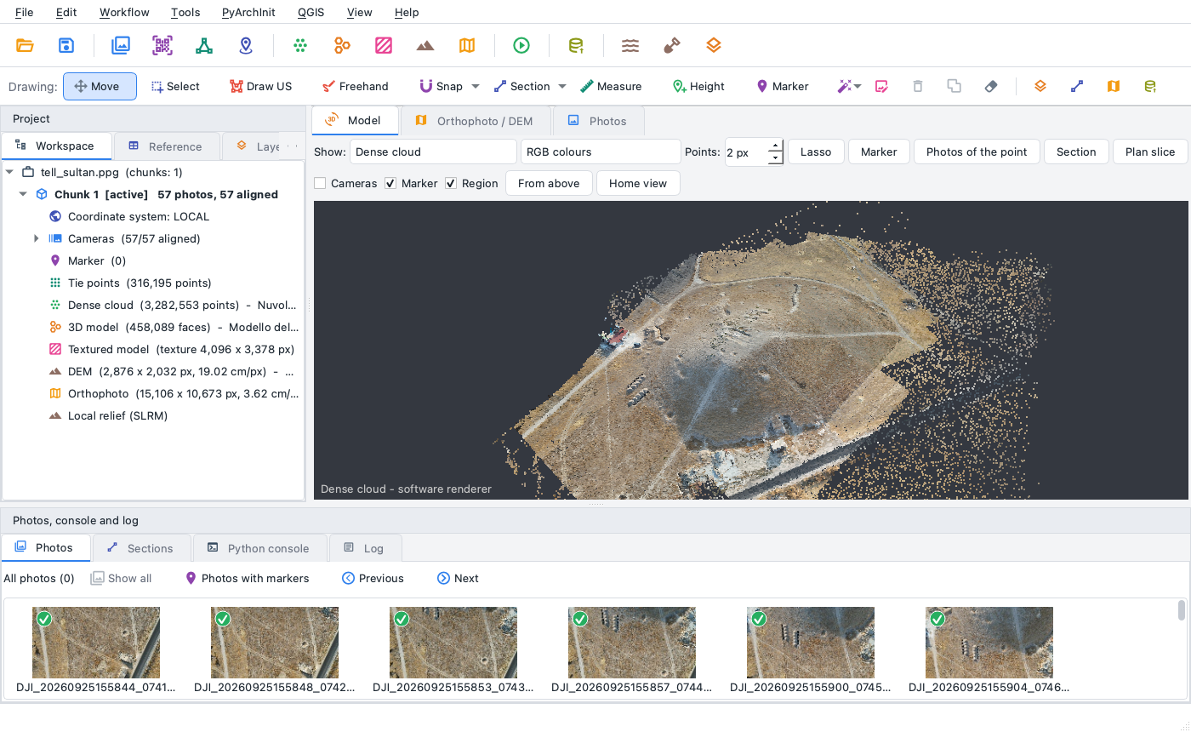Open the Section tool dropdown arrow

point(562,86)
